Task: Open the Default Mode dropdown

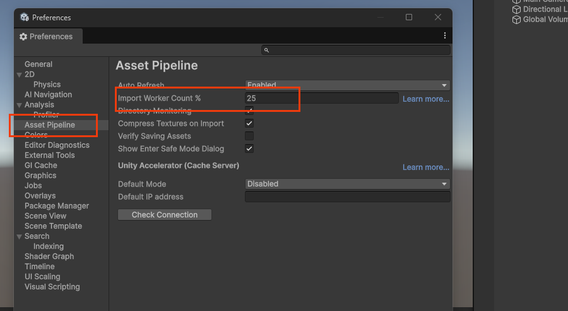Action: click(x=347, y=184)
